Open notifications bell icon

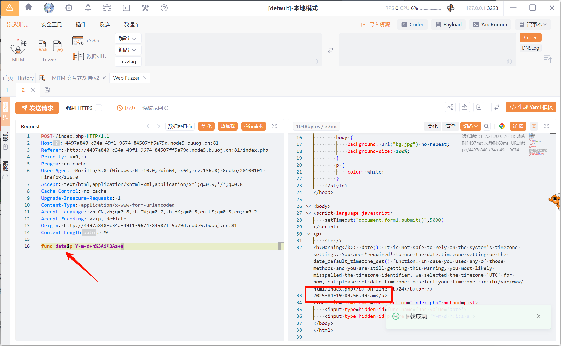(88, 8)
